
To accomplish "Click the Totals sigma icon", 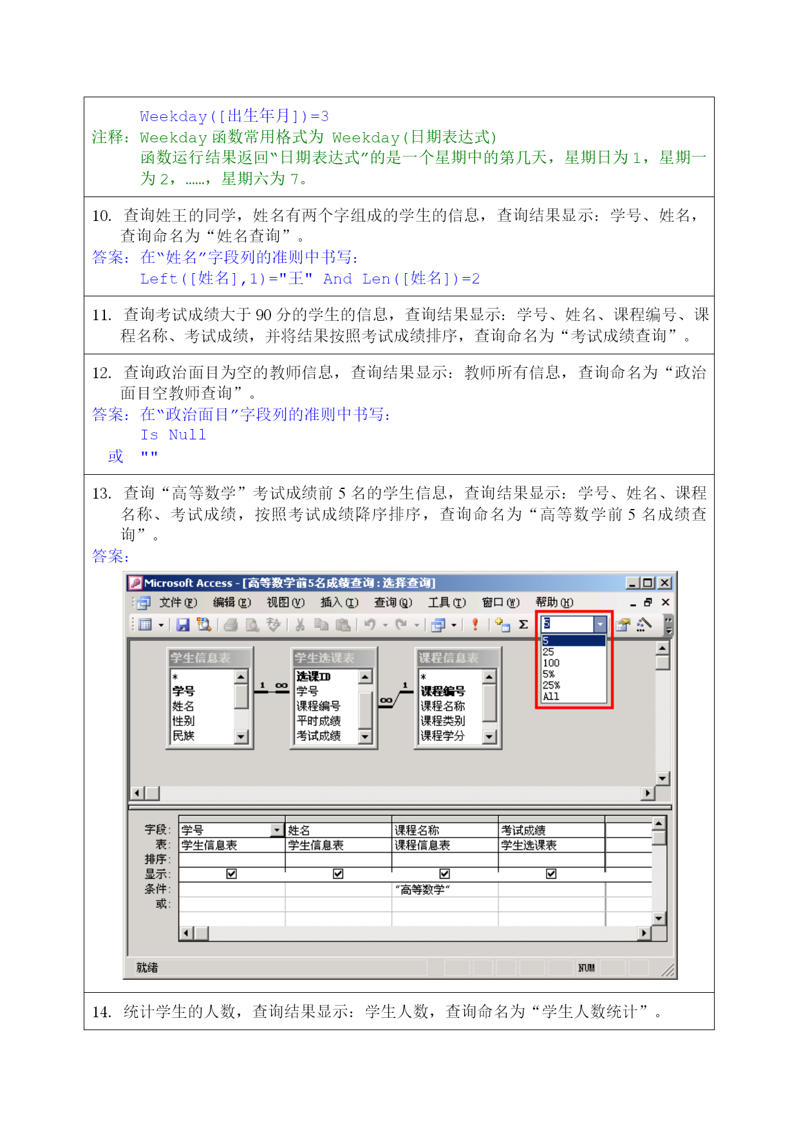I will click(x=523, y=624).
